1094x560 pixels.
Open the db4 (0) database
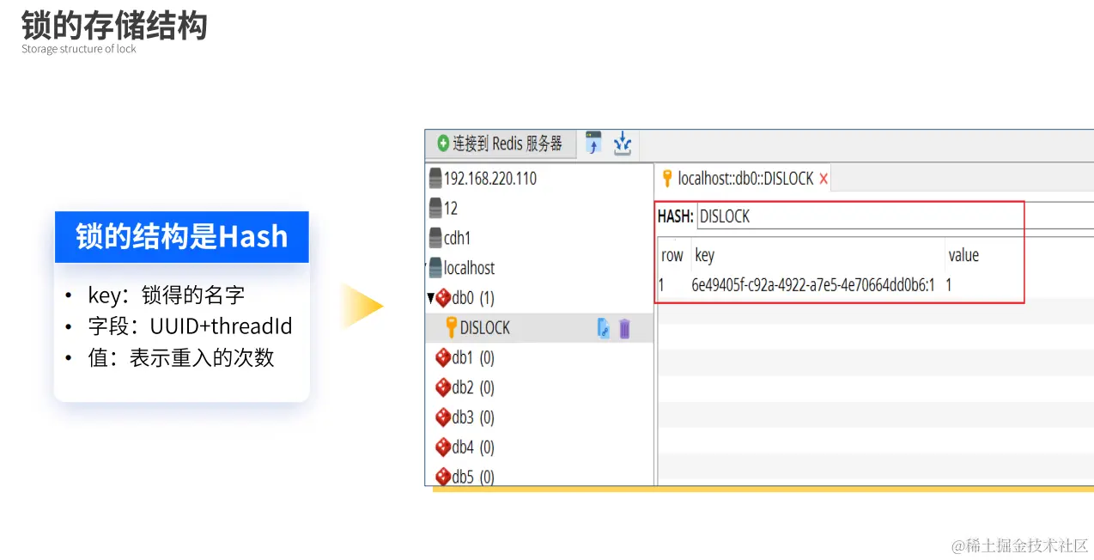[473, 447]
